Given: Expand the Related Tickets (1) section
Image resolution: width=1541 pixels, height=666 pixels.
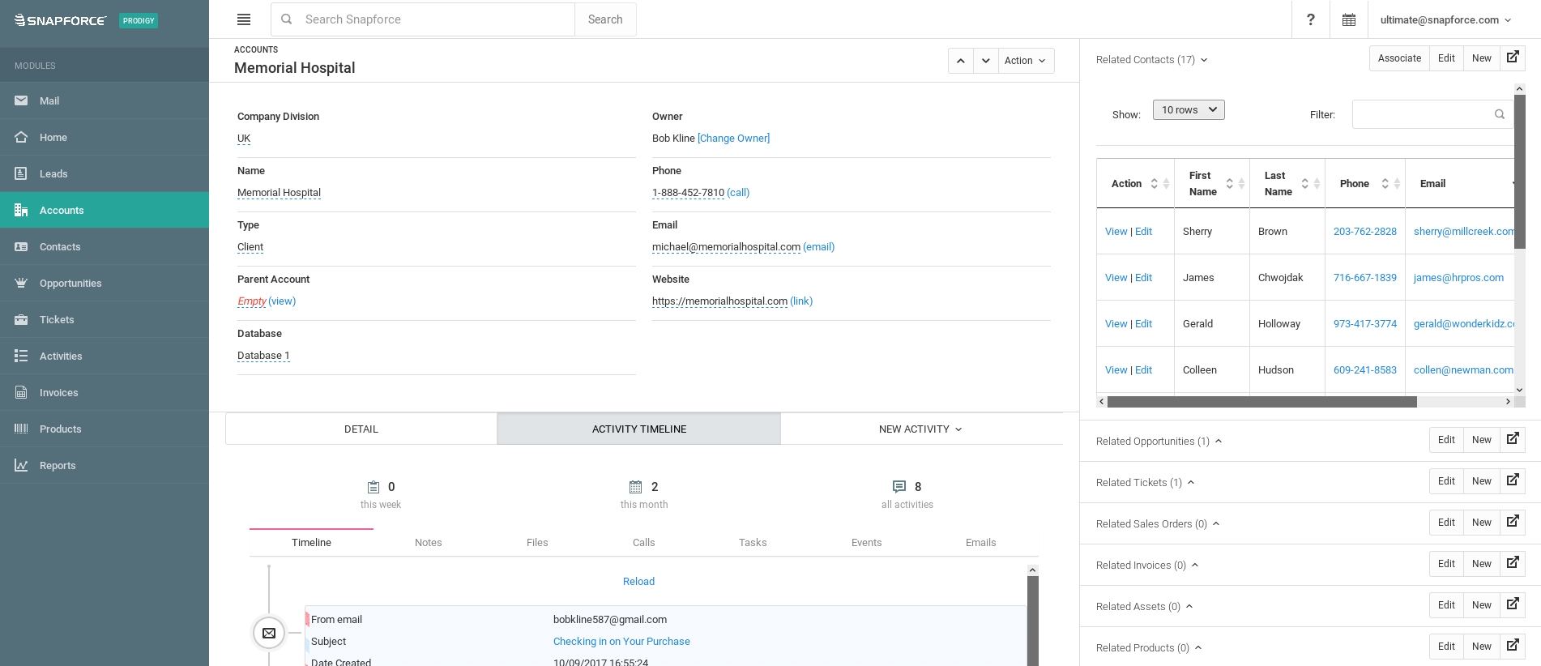Looking at the screenshot, I should [1145, 483].
